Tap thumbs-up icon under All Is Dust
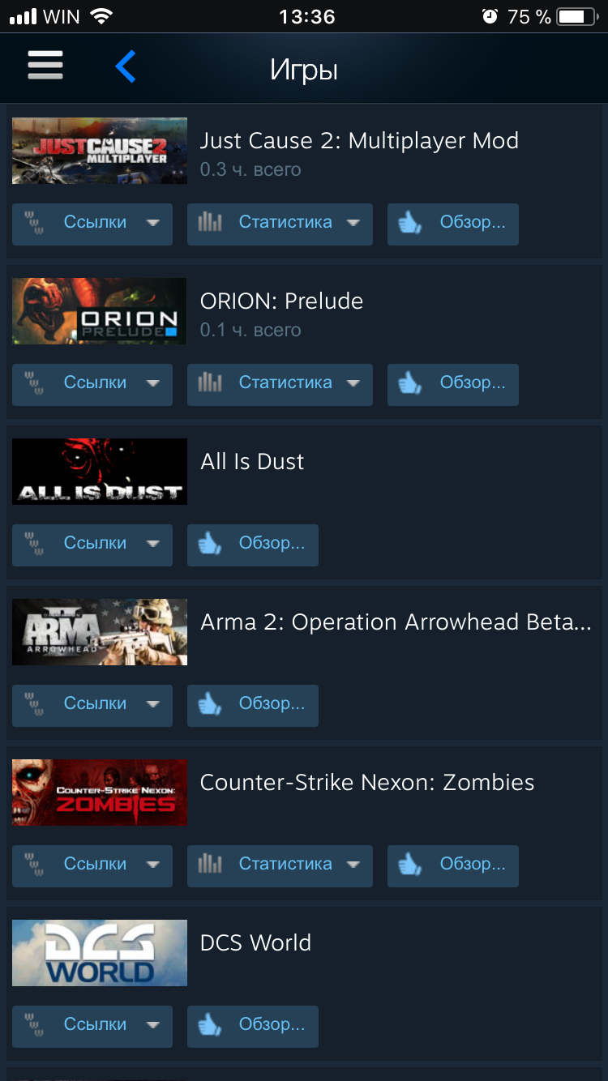Screen dimensions: 608x1081 [x=210, y=544]
